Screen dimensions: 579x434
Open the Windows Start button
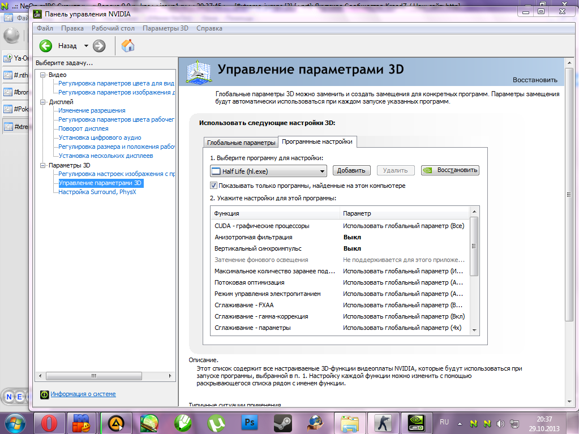(x=14, y=424)
